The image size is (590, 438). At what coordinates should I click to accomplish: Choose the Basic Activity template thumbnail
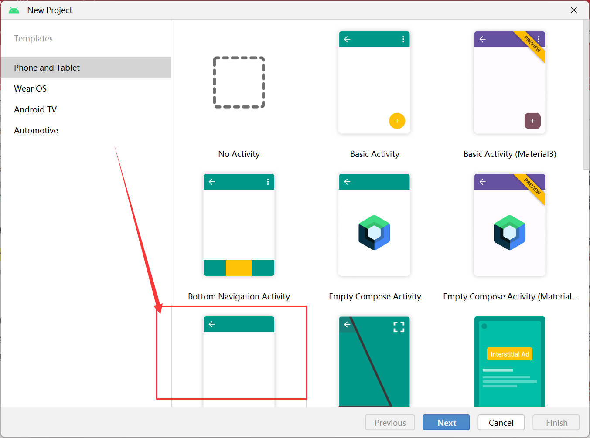(x=375, y=82)
